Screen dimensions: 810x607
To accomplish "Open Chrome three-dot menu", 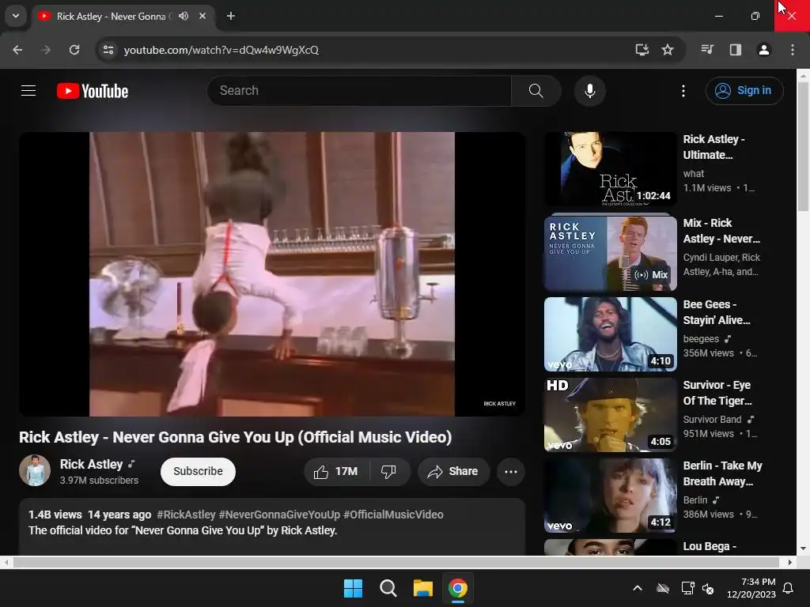I will (793, 50).
